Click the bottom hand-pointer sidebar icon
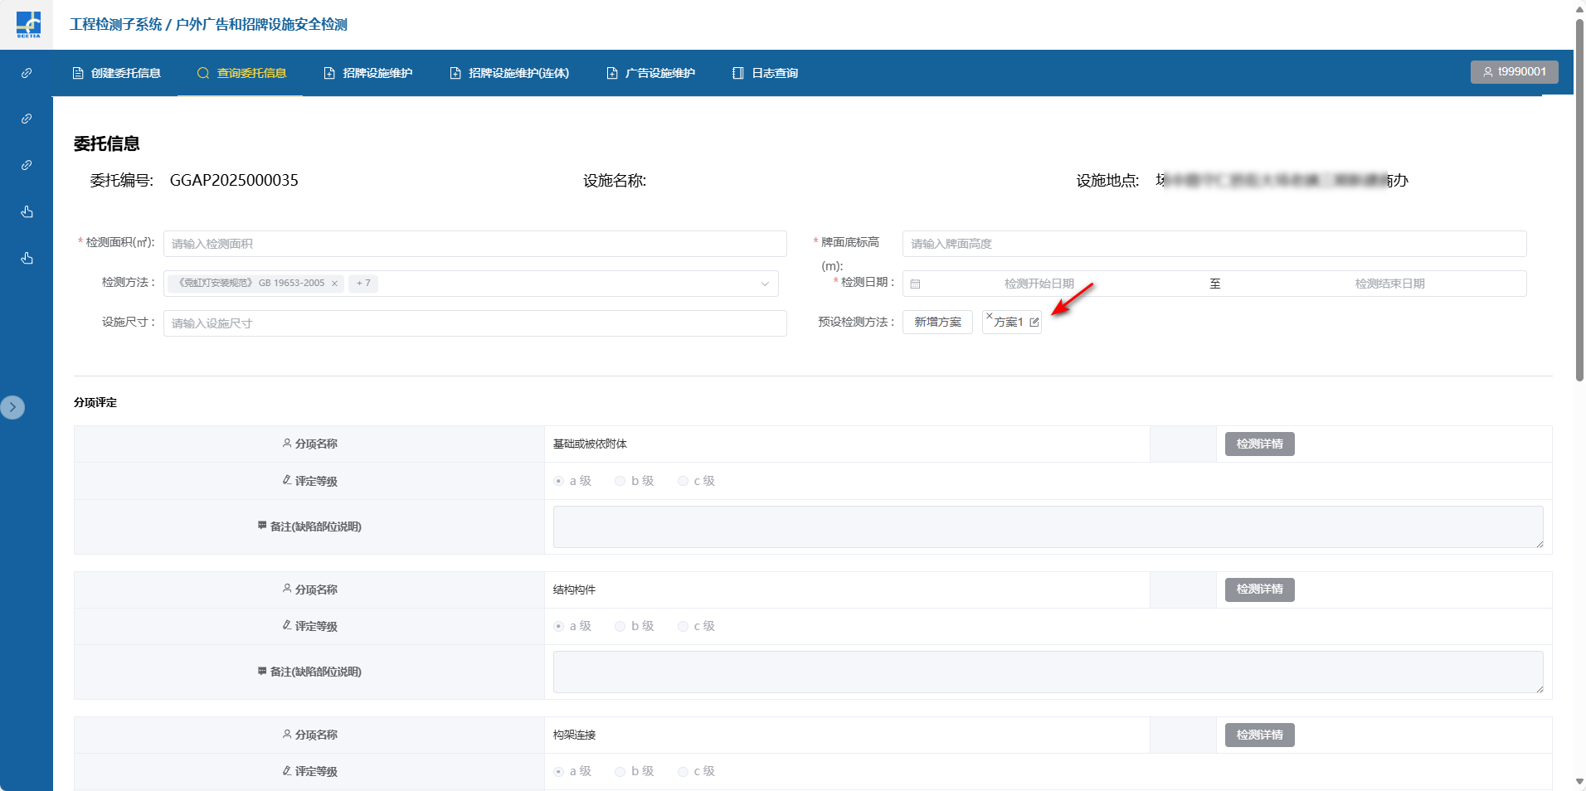The image size is (1586, 791). 27,258
